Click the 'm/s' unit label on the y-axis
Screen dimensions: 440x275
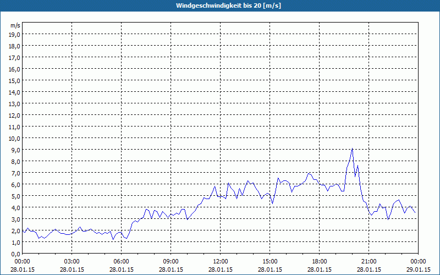point(15,25)
